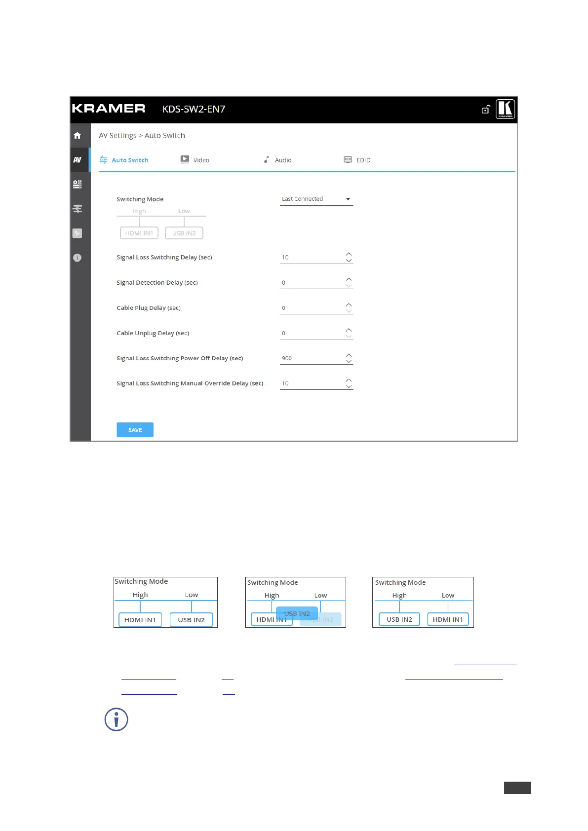Image resolution: width=588 pixels, height=831 pixels.
Task: Select the AV settings sidebar icon
Action: point(78,160)
